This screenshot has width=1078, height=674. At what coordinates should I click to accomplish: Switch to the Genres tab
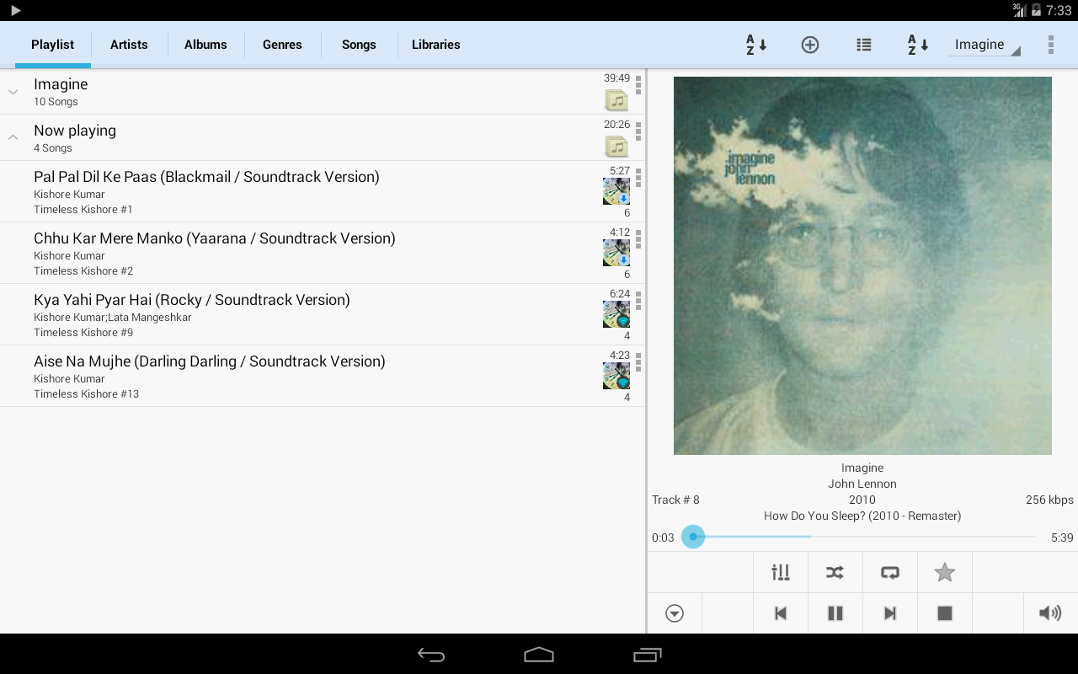pos(282,45)
